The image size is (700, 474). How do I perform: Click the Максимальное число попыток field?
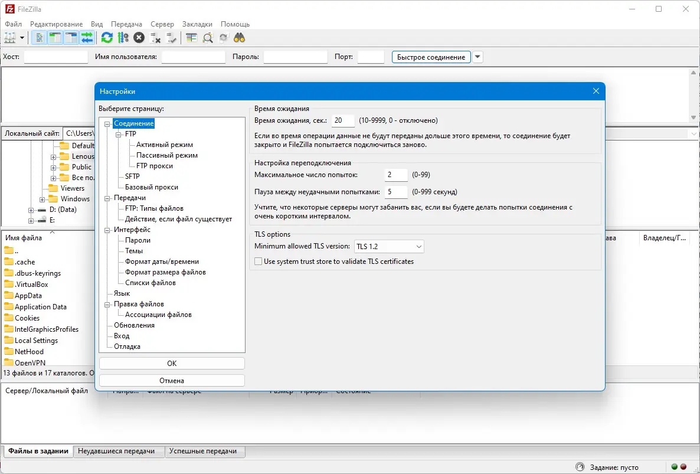pos(396,175)
